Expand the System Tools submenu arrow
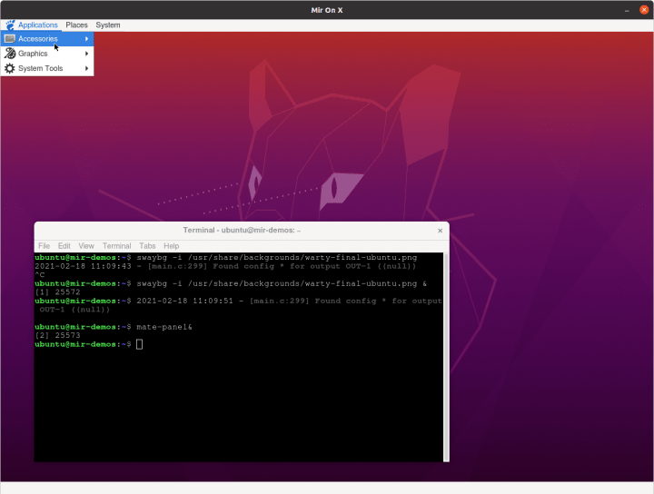Viewport: 654px width, 494px height. coord(87,68)
